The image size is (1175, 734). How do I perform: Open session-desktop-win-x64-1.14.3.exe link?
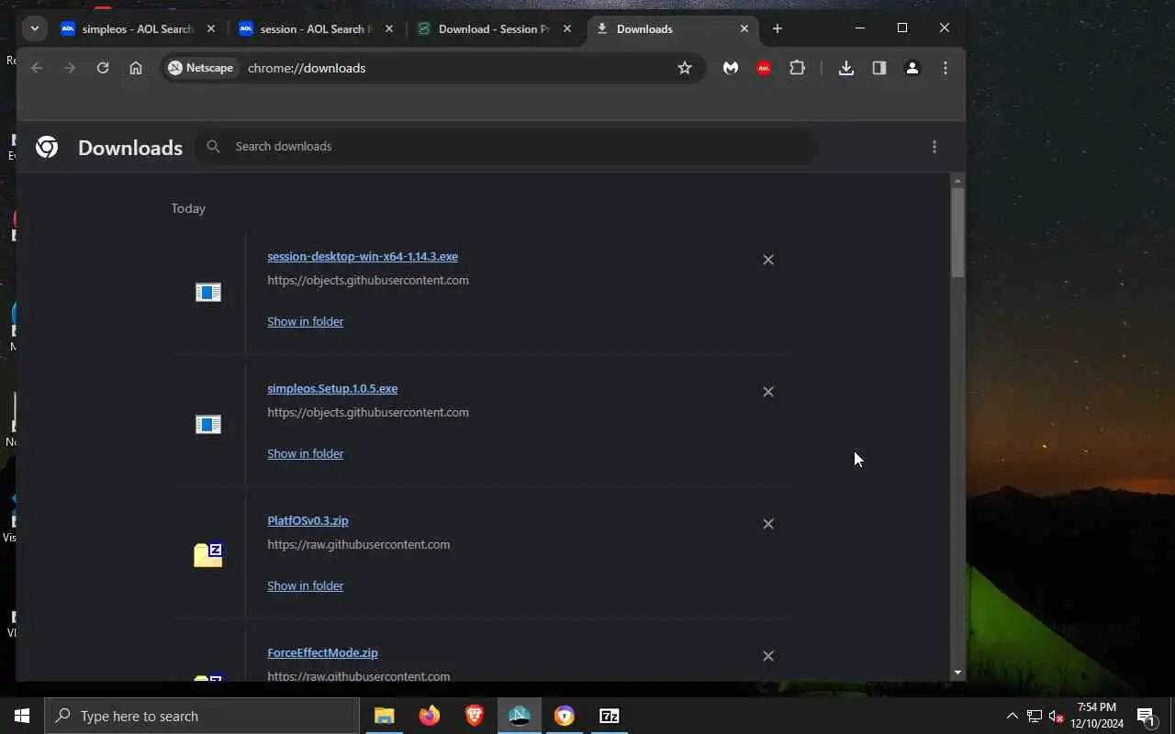[363, 257]
